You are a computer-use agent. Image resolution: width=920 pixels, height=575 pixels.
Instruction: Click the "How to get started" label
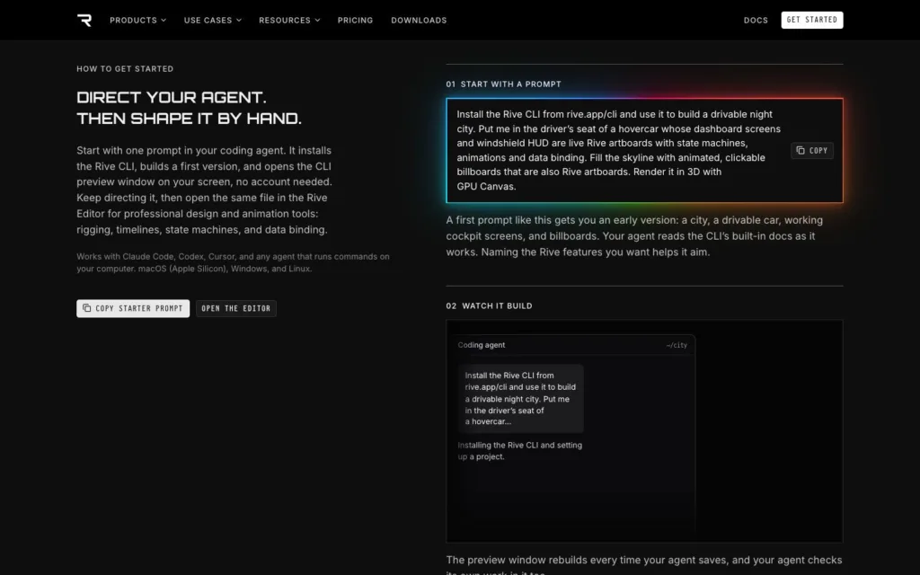[x=125, y=68]
